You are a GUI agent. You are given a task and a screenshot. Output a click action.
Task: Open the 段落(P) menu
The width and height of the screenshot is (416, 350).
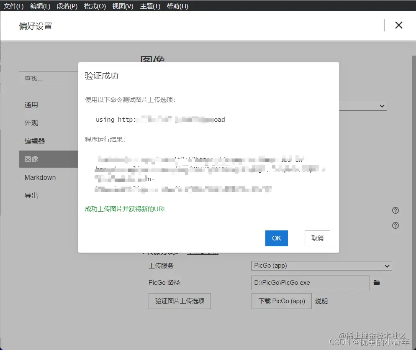tap(67, 6)
